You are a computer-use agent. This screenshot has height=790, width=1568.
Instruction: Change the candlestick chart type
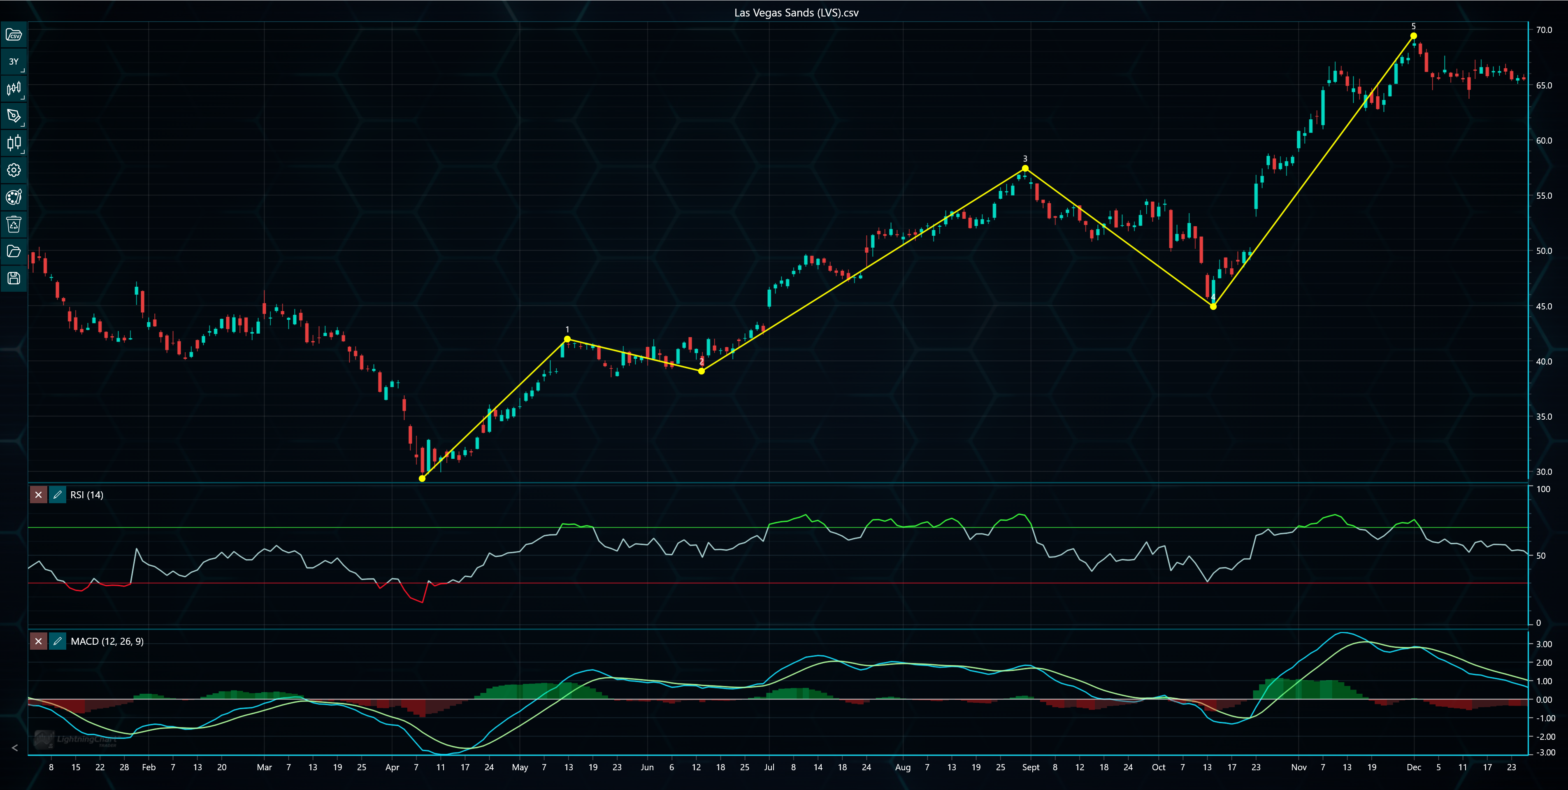(14, 143)
